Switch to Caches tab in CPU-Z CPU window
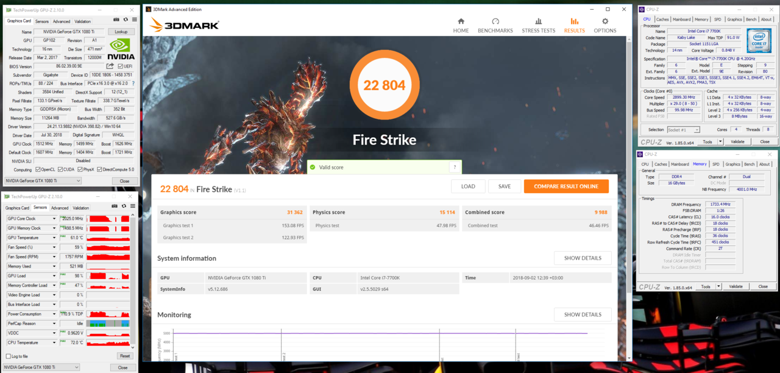The image size is (780, 373). coord(662,20)
